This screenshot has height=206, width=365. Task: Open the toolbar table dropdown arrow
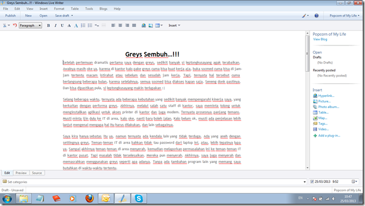[x=162, y=25]
